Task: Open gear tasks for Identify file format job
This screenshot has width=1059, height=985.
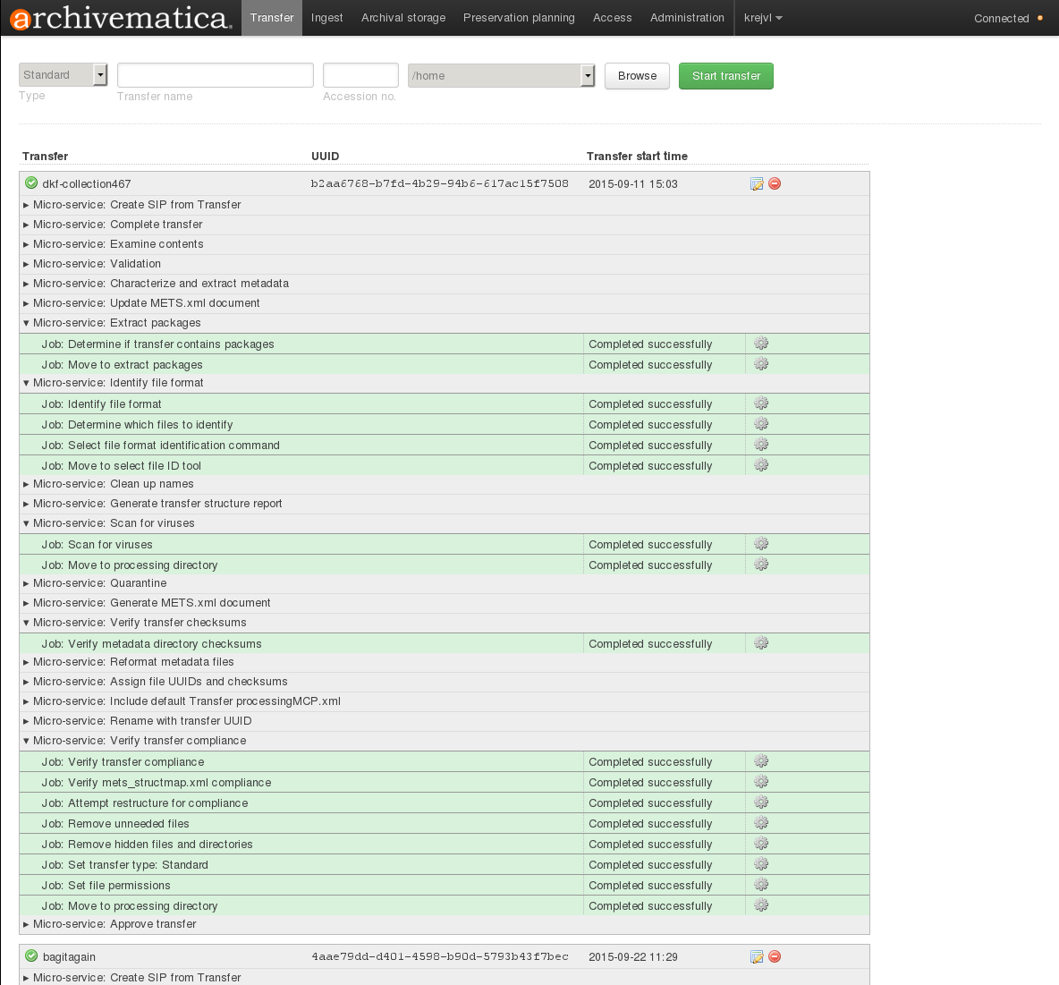Action: coord(760,403)
